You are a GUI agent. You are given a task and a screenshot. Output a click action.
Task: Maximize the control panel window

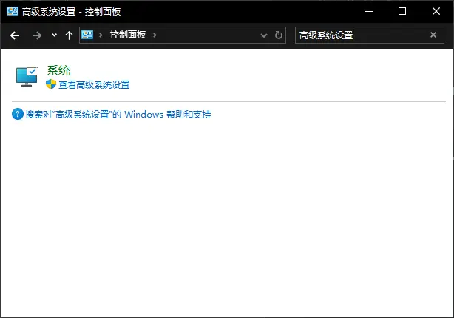click(402, 11)
